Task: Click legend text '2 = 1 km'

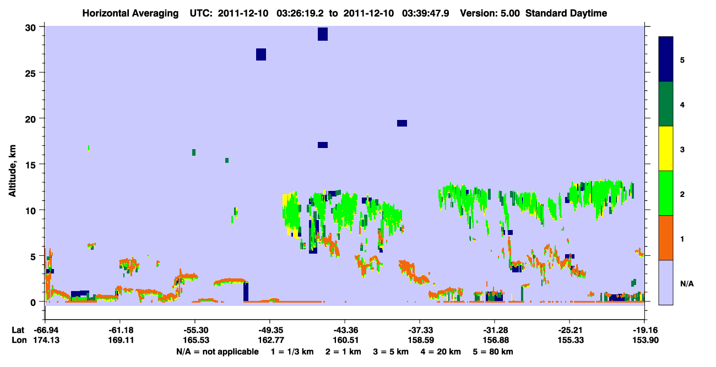Action: point(343,352)
